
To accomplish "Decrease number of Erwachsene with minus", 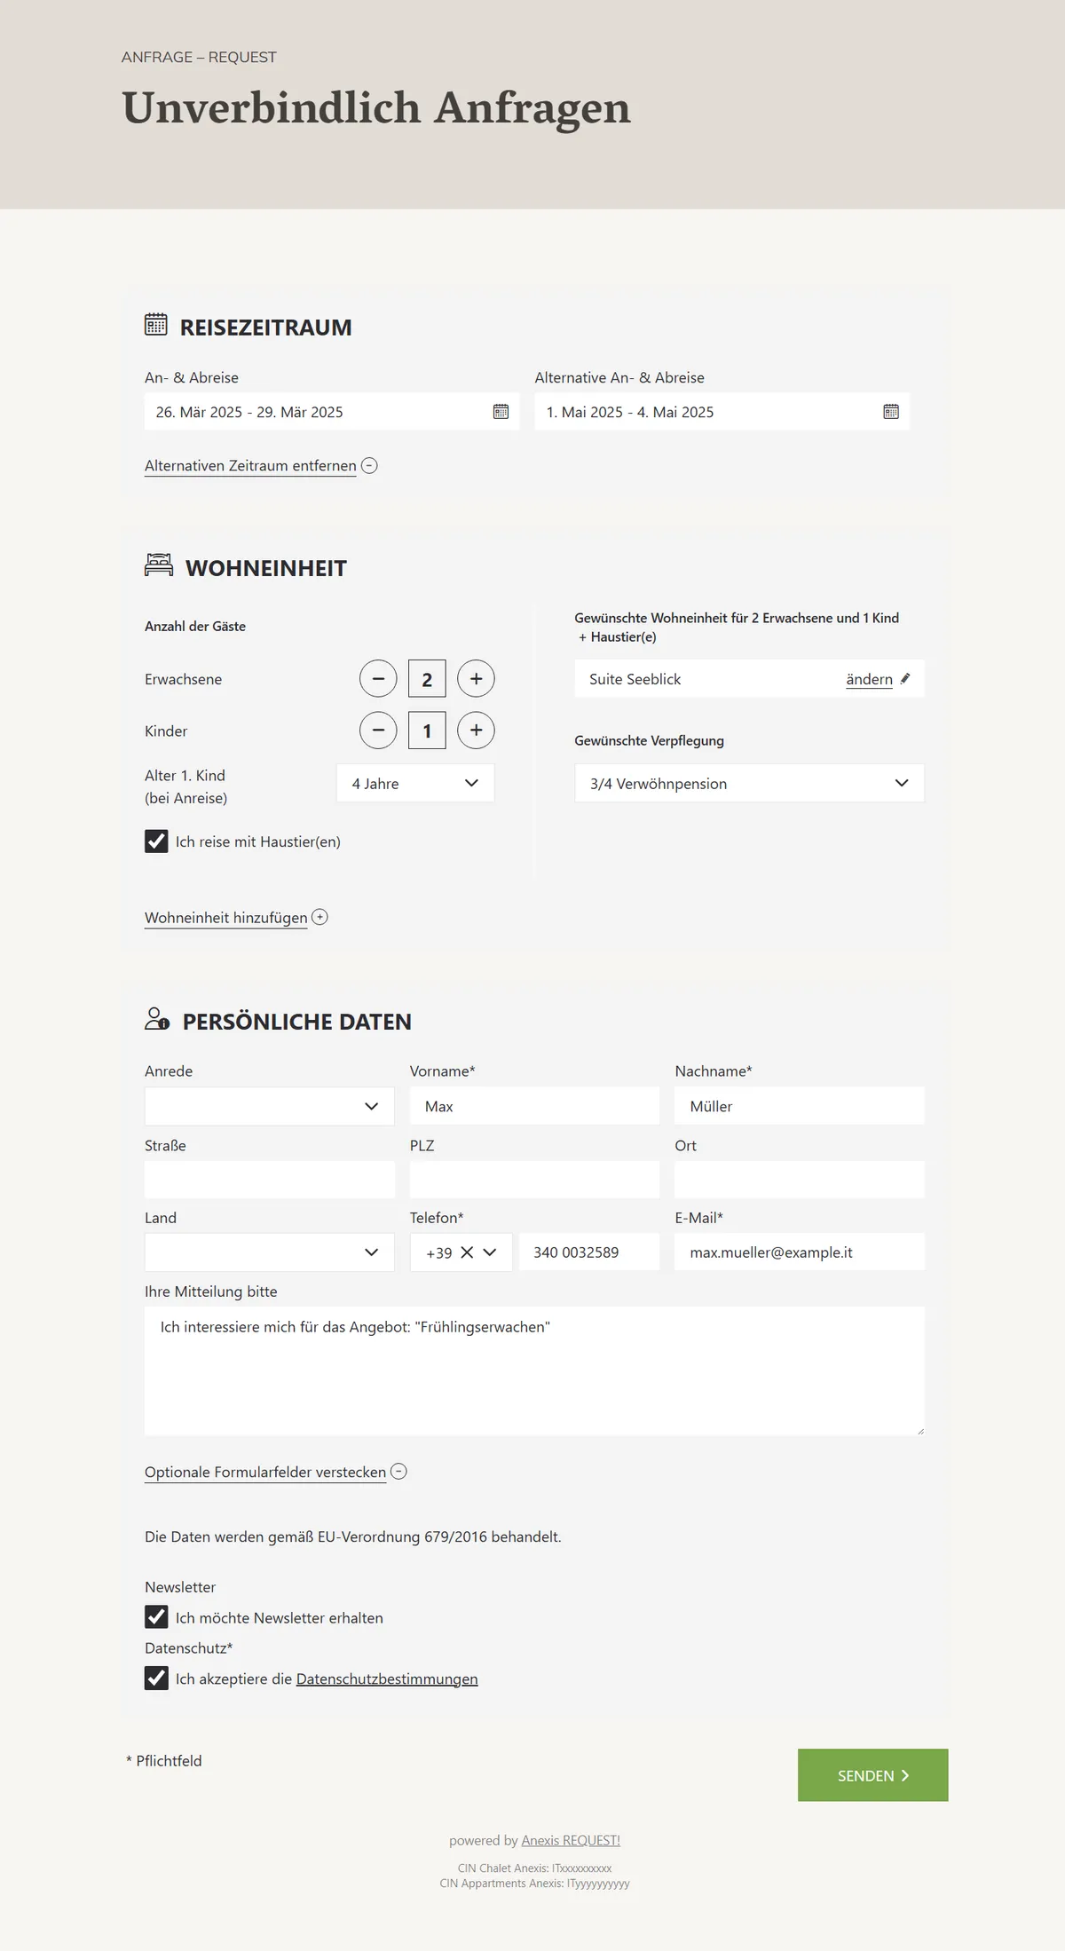I will coord(378,679).
